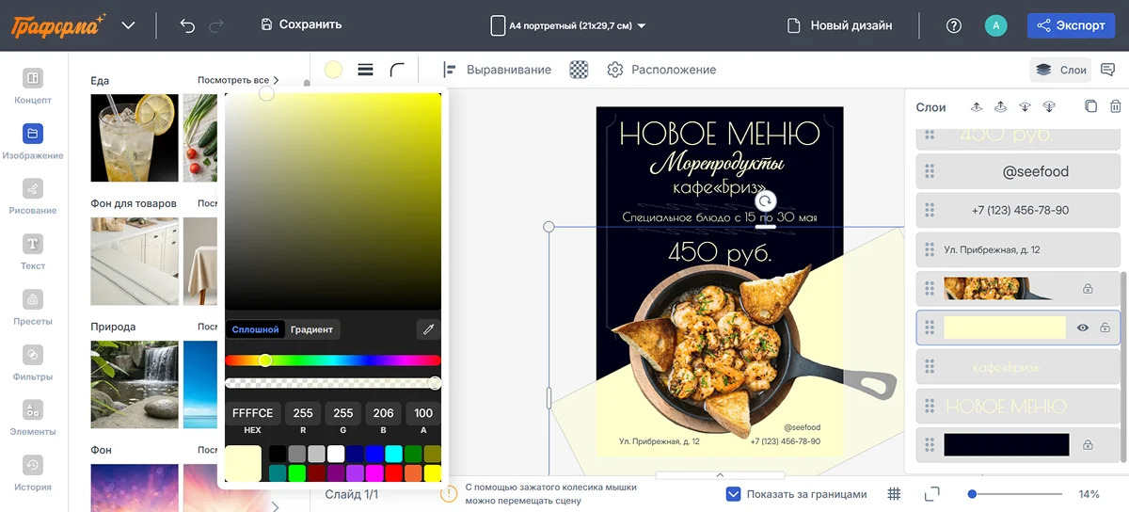1129x512 pixels.
Task: Click the stroke width lines icon
Action: (x=366, y=70)
